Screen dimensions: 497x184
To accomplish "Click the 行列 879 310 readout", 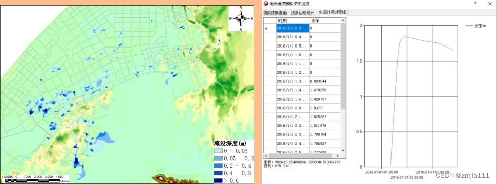I will 276,166.
